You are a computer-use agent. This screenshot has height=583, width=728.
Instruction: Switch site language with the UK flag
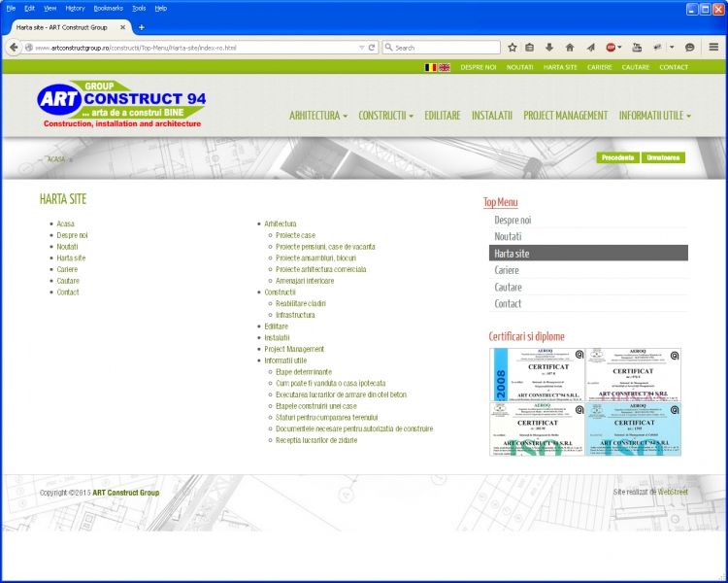445,67
